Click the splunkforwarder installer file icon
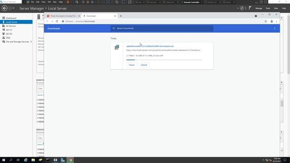This screenshot has width=290, height=163. click(117, 47)
